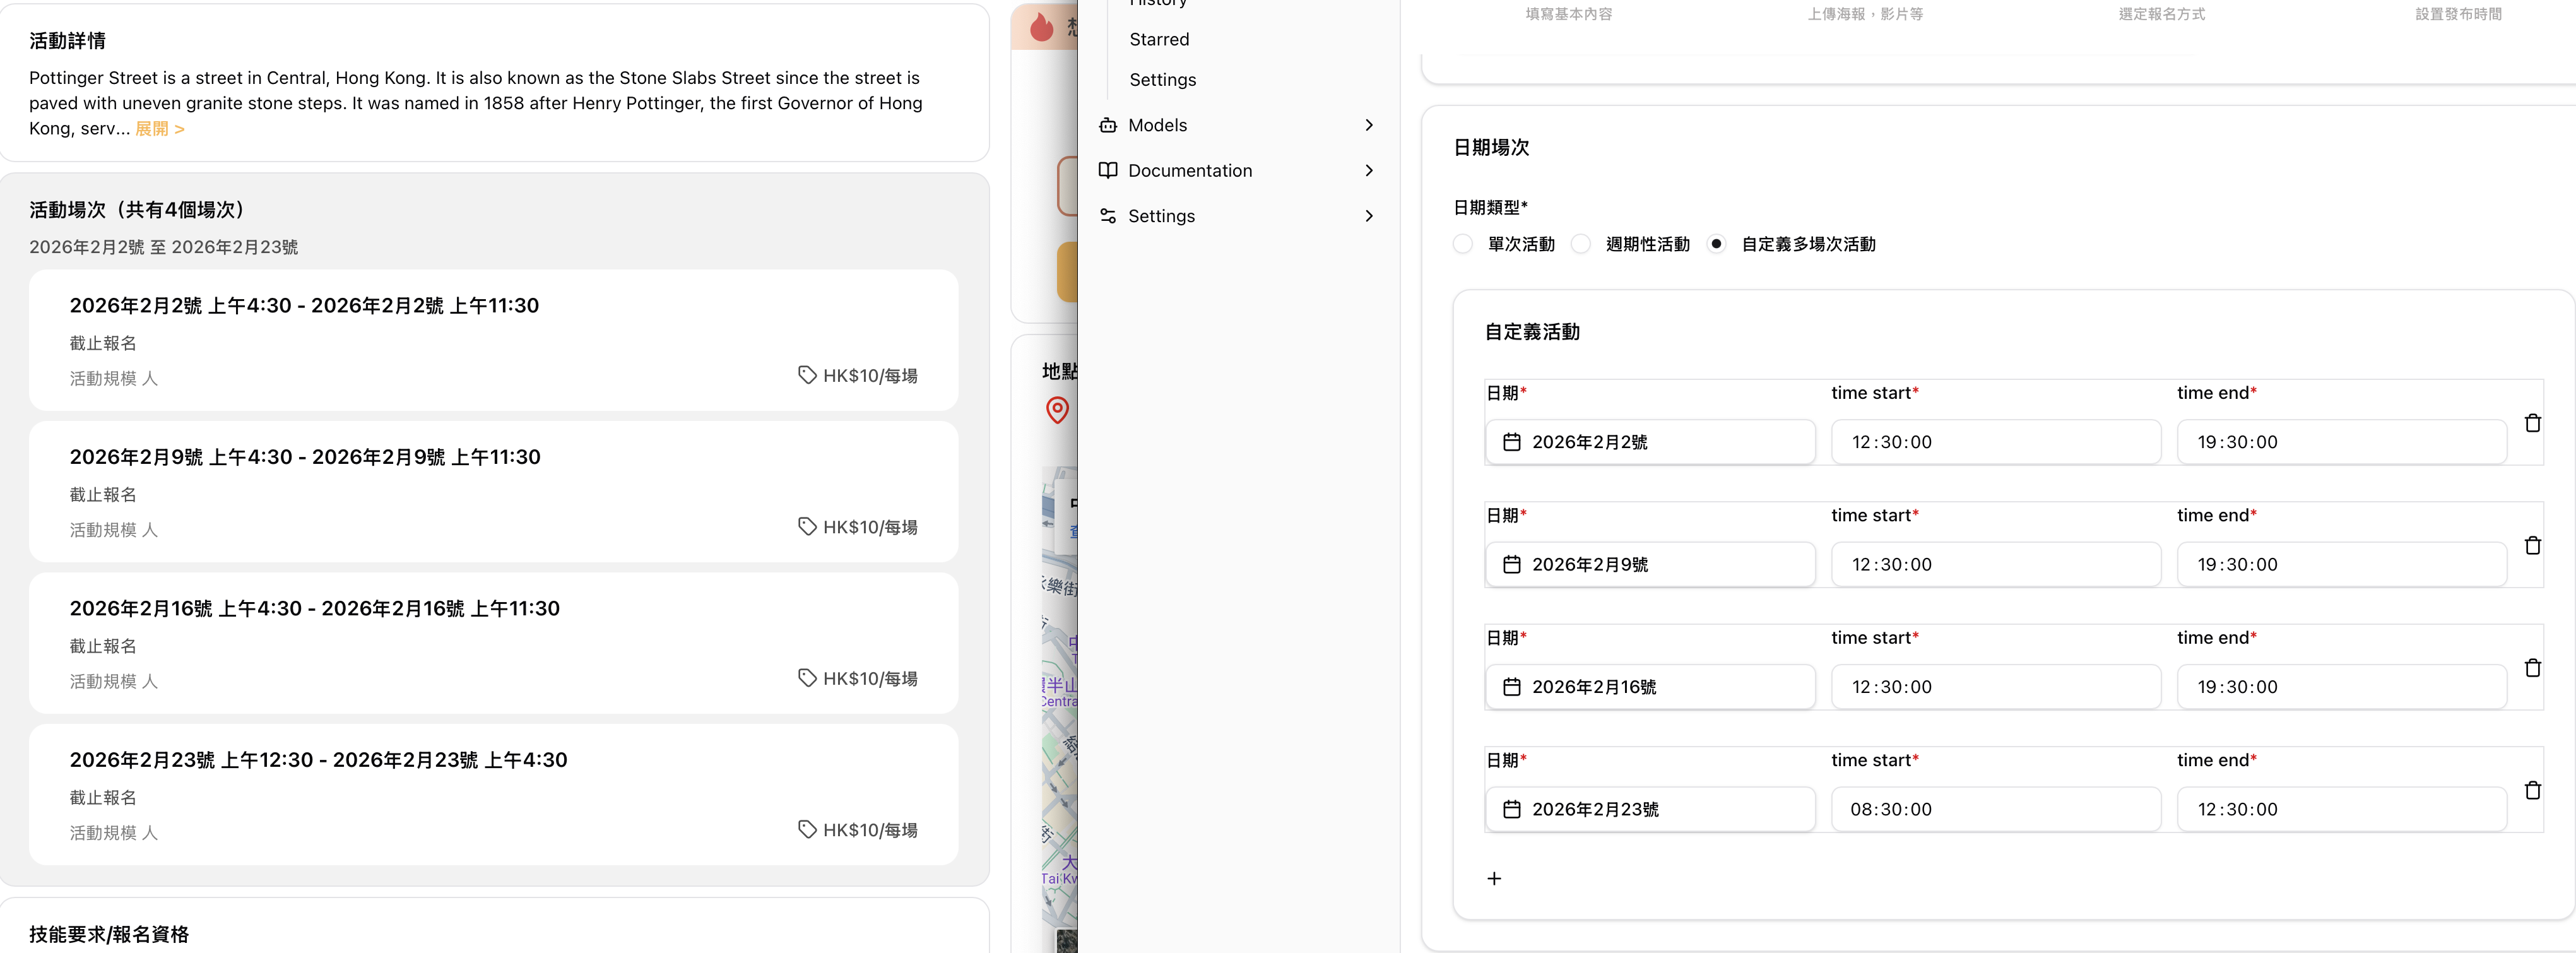
Task: Select the 單次活動 radio option
Action: pos(1463,244)
